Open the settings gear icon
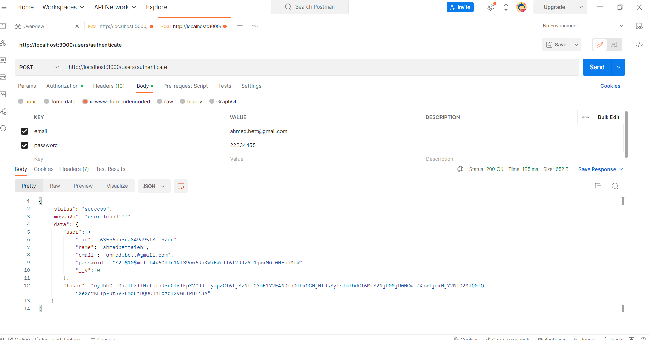 point(491,7)
